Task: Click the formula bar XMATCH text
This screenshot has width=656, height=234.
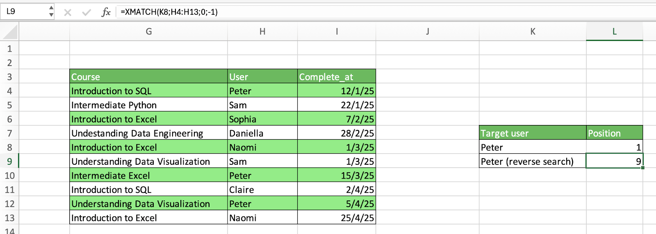Action: pyautogui.click(x=169, y=12)
